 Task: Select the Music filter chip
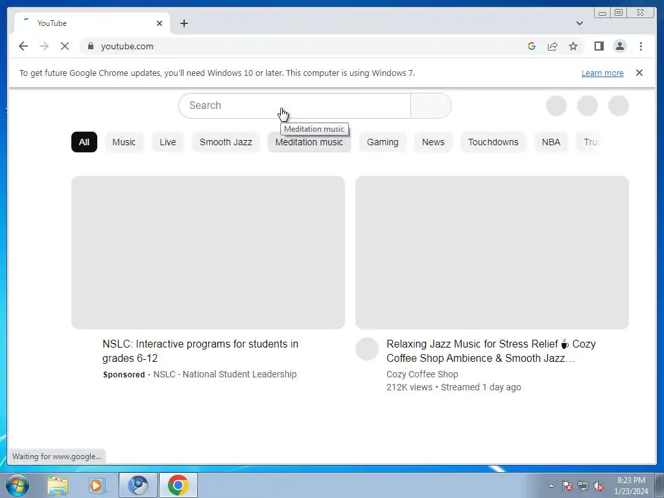[x=124, y=142]
